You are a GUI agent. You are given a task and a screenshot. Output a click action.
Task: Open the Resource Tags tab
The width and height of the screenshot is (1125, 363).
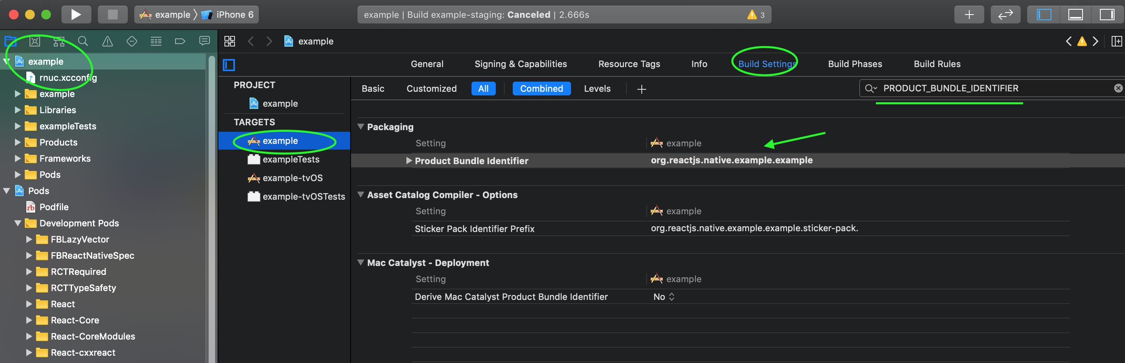click(x=629, y=64)
